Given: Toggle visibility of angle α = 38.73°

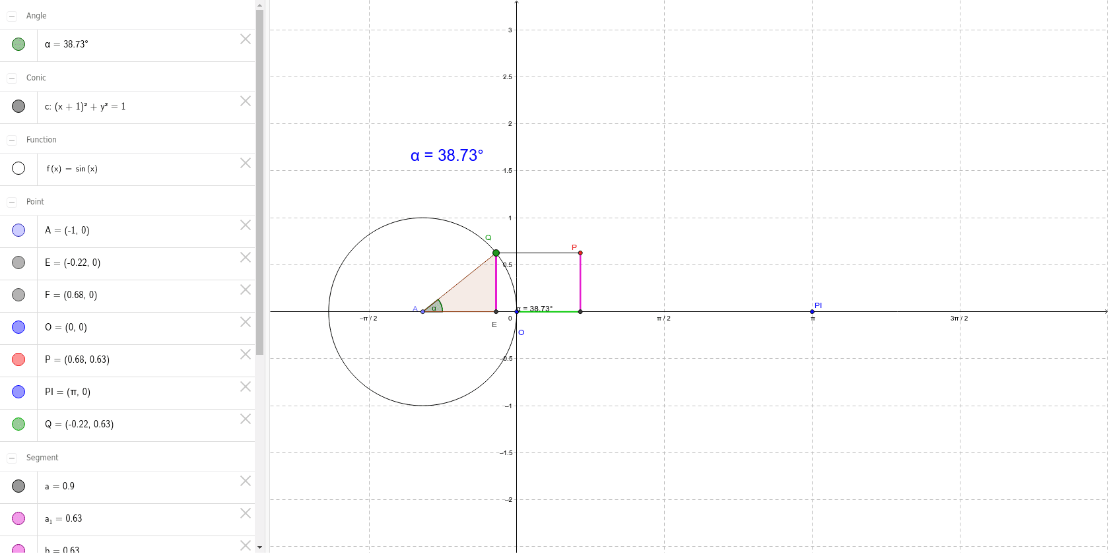Looking at the screenshot, I should (x=18, y=44).
